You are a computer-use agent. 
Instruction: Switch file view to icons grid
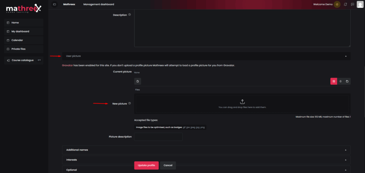(334, 81)
